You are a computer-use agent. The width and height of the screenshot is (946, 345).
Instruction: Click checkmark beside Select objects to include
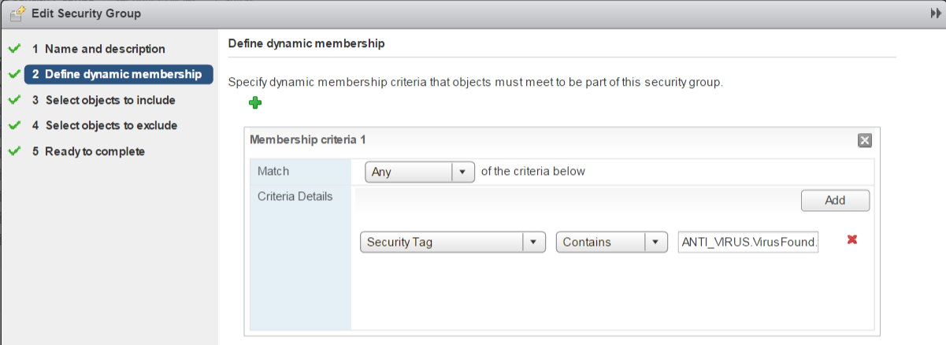[x=14, y=100]
